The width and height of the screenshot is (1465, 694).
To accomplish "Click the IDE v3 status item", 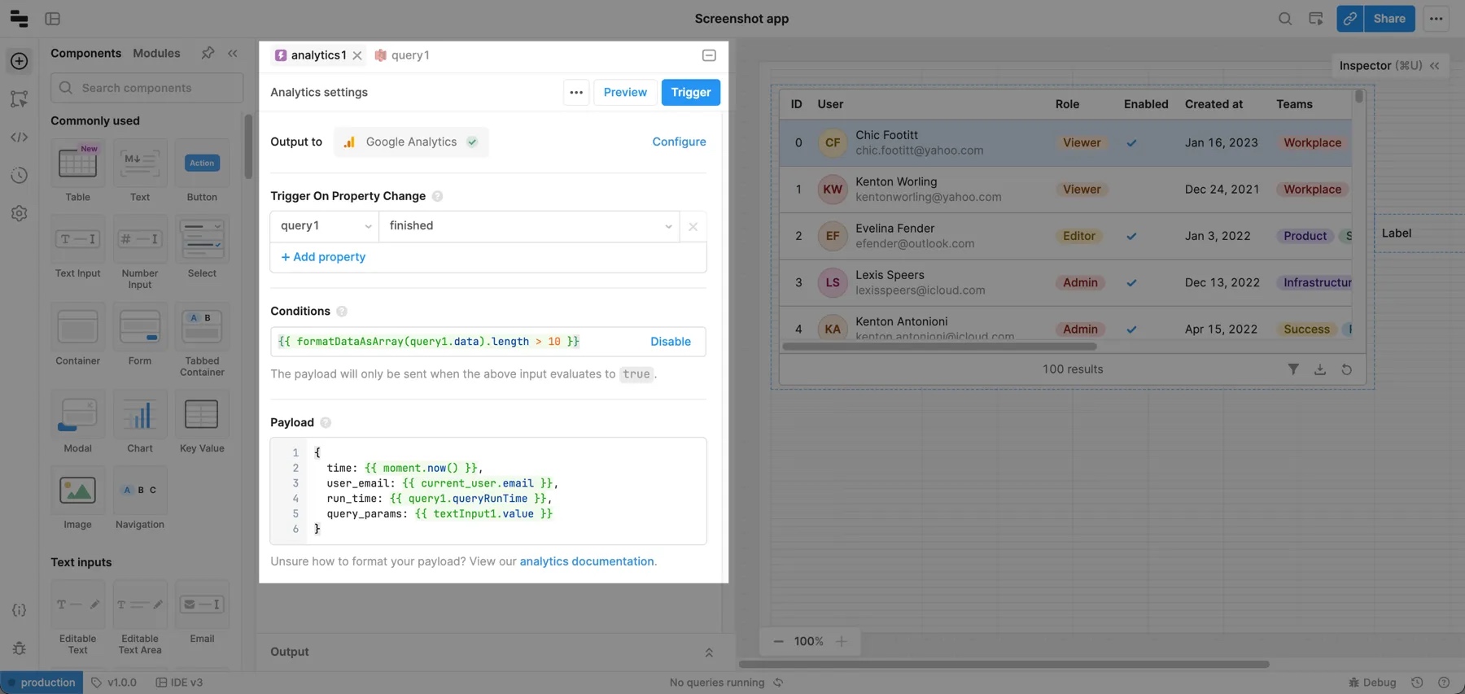I will pyautogui.click(x=179, y=683).
